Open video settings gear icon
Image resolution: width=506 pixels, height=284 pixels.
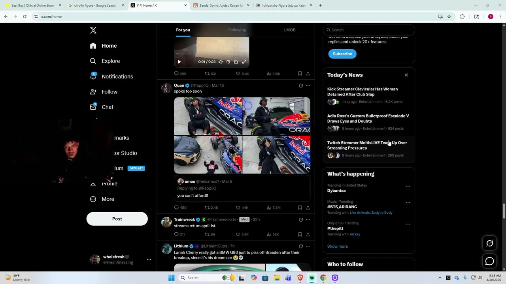[228, 62]
